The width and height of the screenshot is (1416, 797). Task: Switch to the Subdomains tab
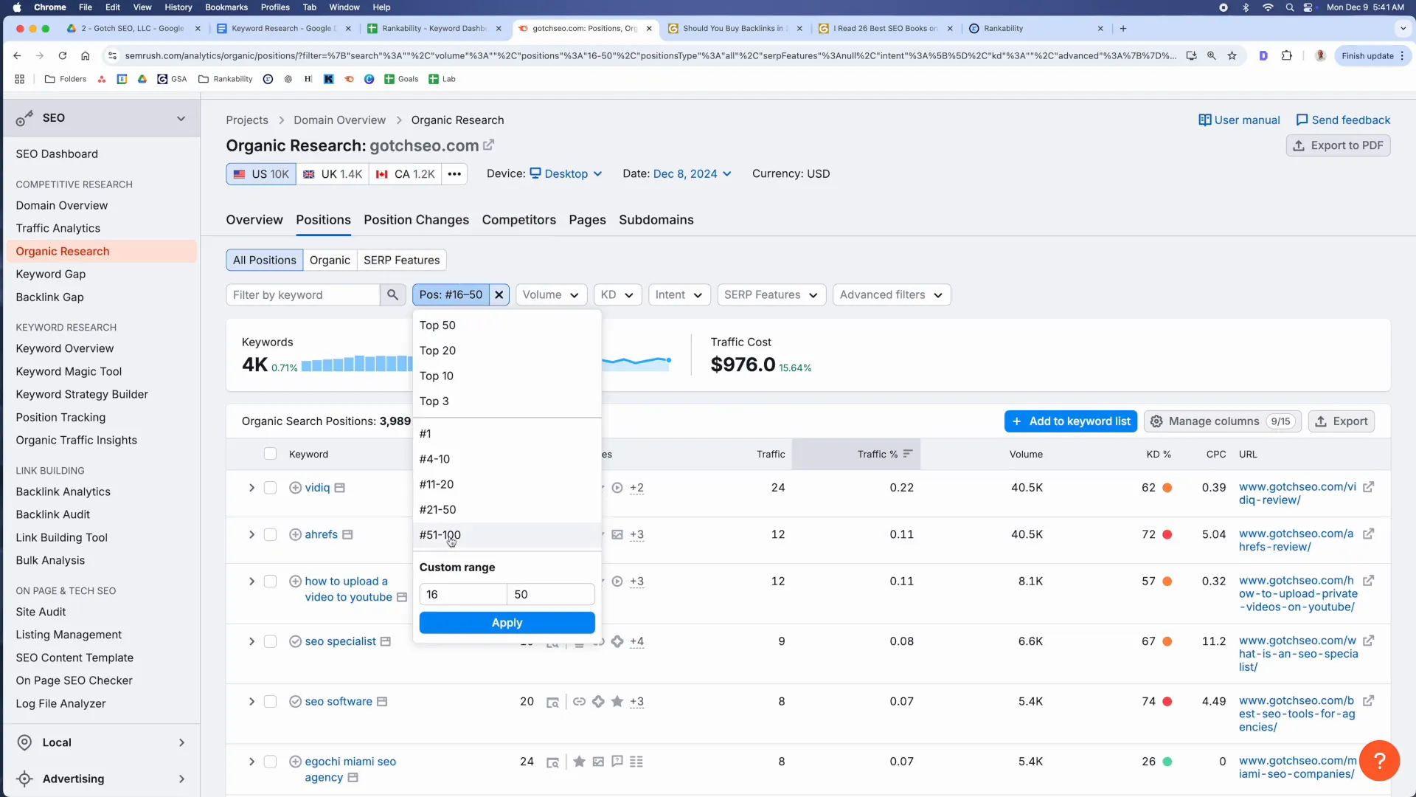pyautogui.click(x=656, y=220)
